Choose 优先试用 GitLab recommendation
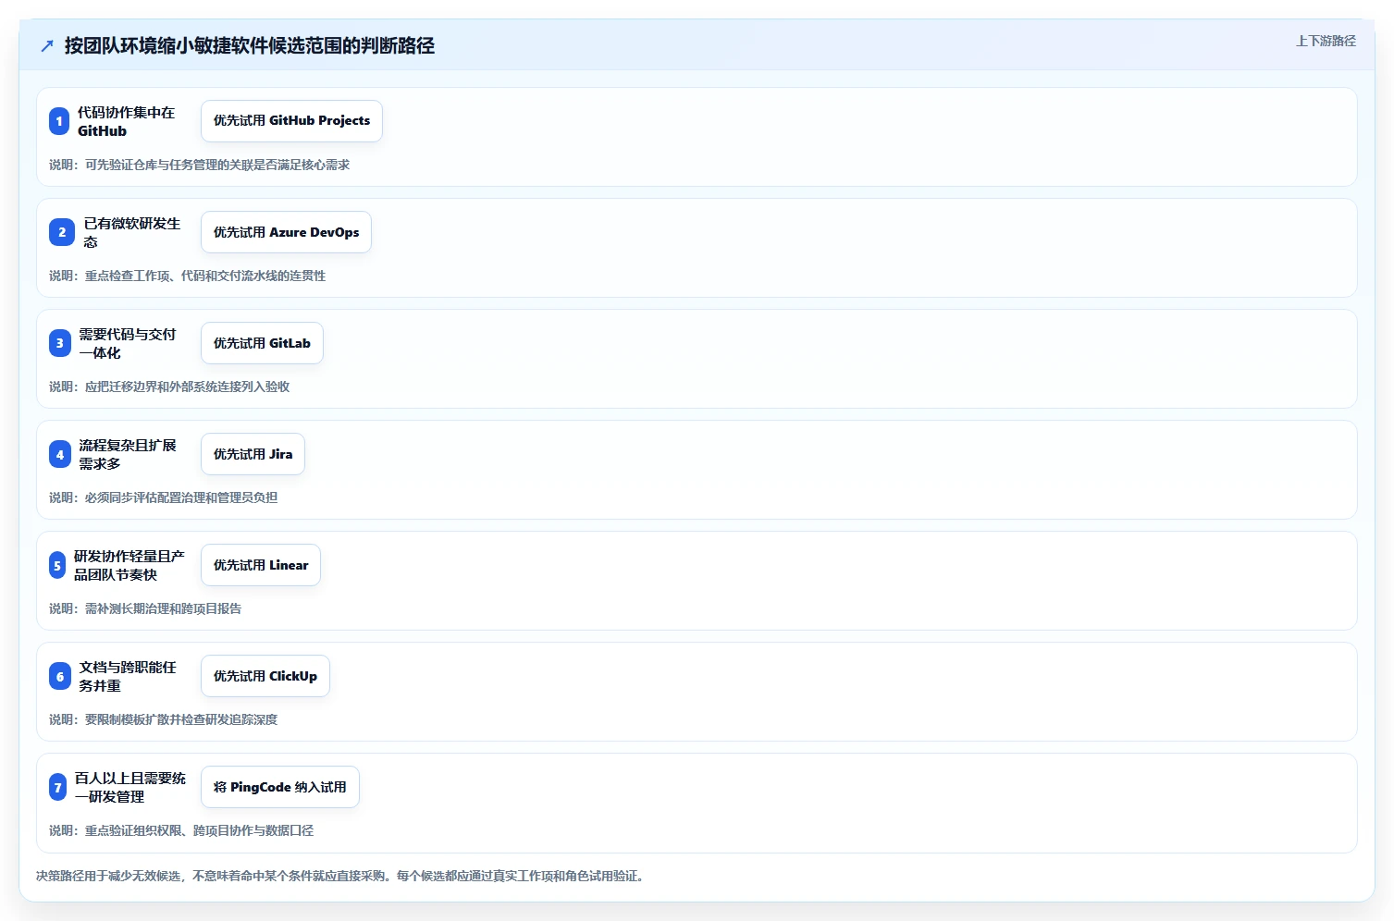The image size is (1394, 921). 262,343
